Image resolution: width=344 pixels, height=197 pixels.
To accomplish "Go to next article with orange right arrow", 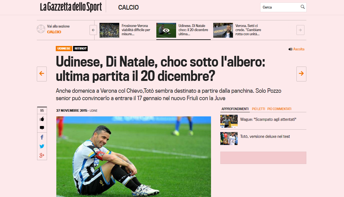I will point(301,74).
